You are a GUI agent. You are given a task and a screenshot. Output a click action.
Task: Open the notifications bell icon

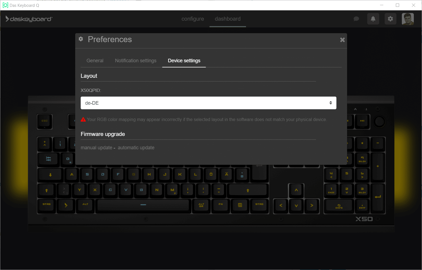coord(373,19)
